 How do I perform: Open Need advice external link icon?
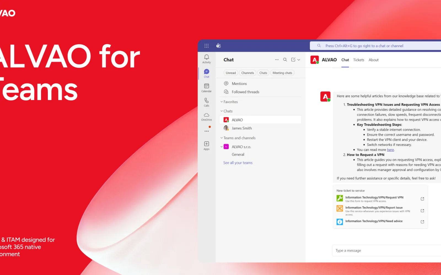pyautogui.click(x=422, y=222)
